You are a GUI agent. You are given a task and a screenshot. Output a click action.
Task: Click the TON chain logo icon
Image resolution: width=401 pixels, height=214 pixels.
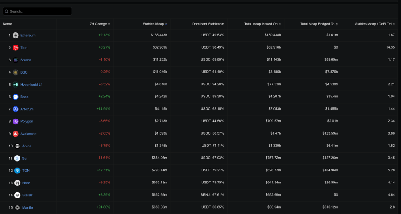pos(17,171)
